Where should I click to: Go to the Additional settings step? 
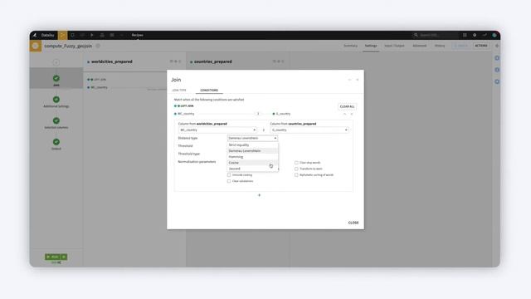point(56,101)
